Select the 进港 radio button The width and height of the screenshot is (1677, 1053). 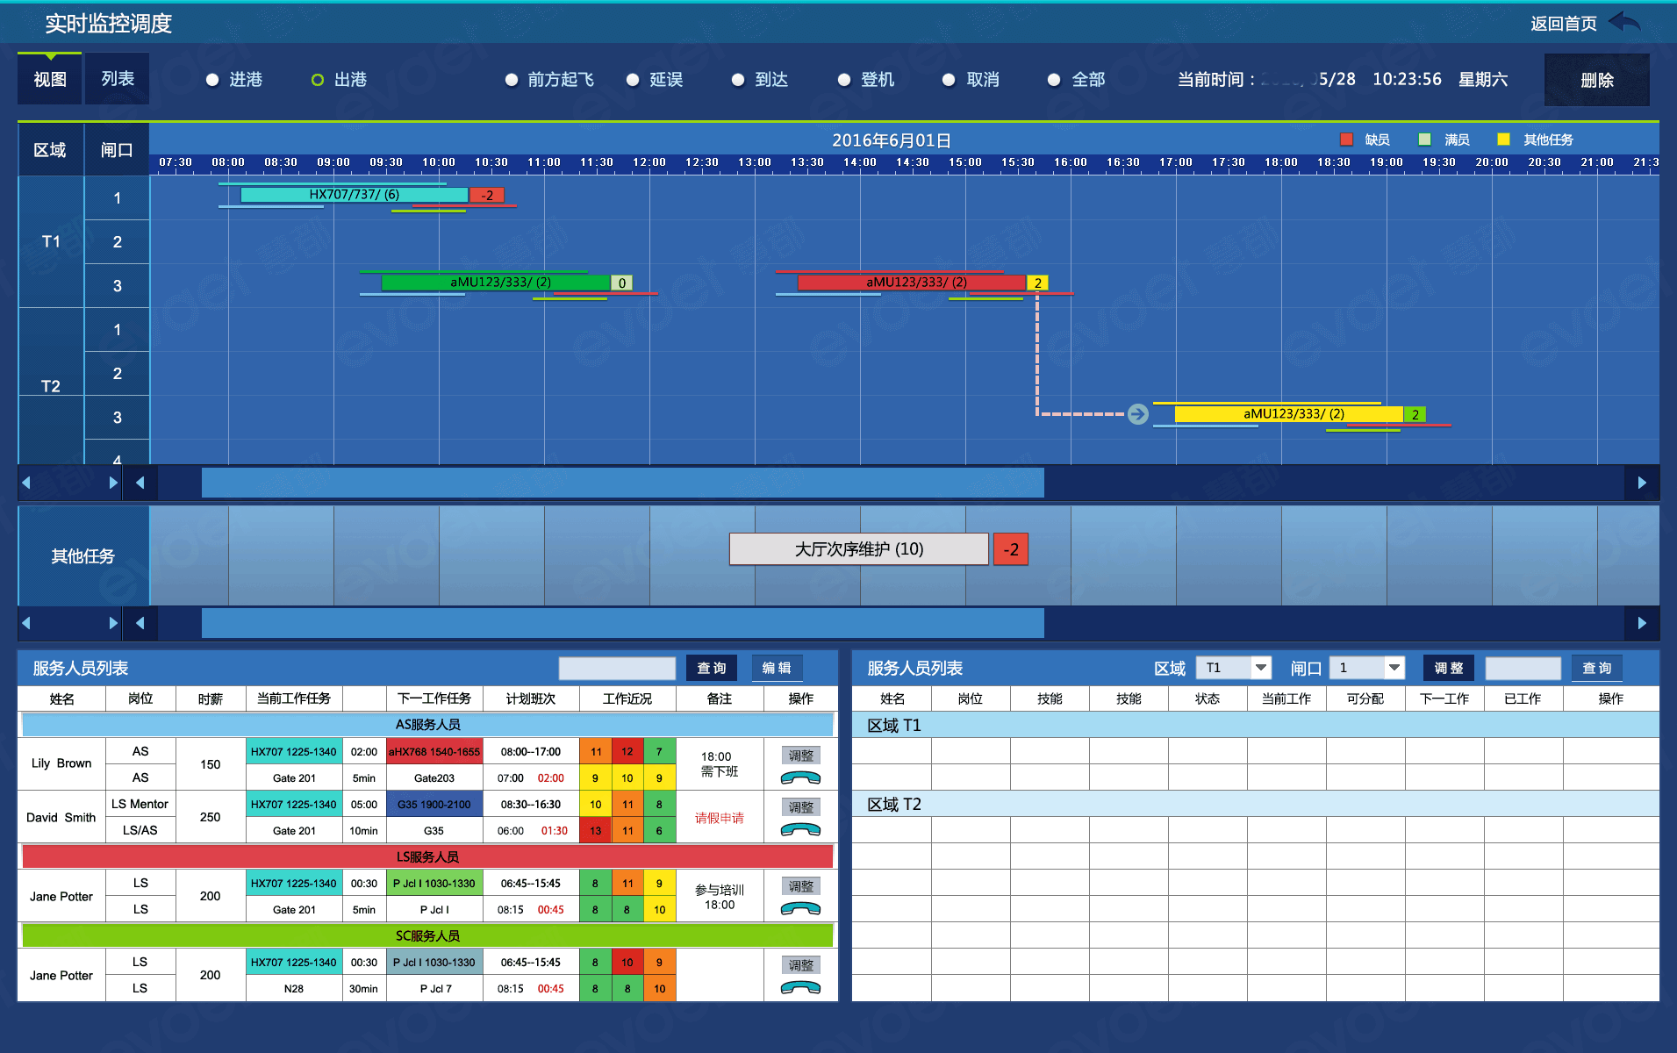[212, 80]
